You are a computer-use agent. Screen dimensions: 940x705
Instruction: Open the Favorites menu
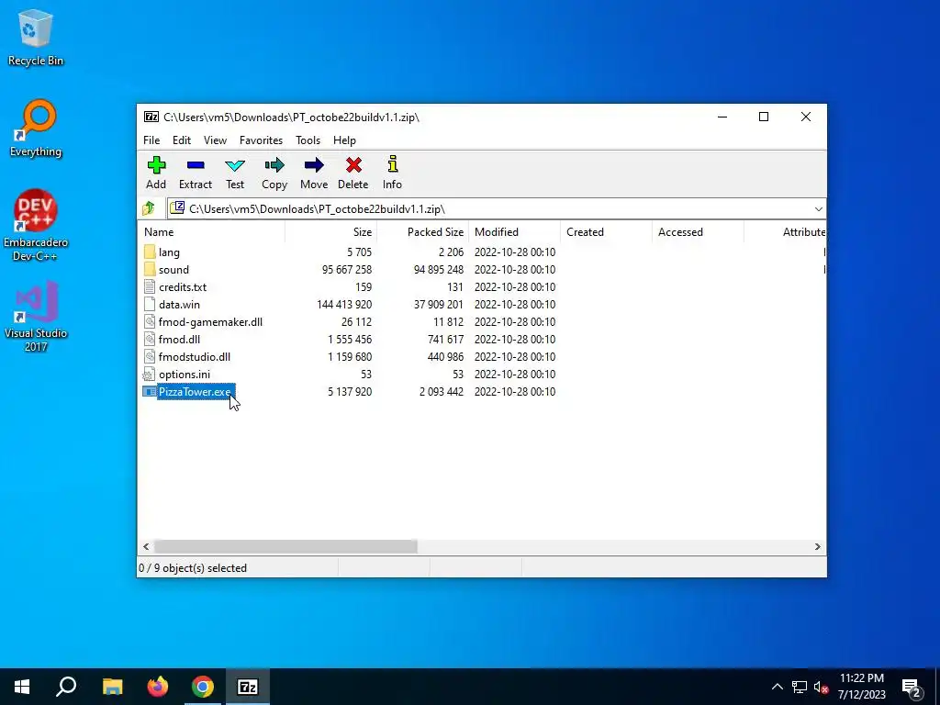261,140
